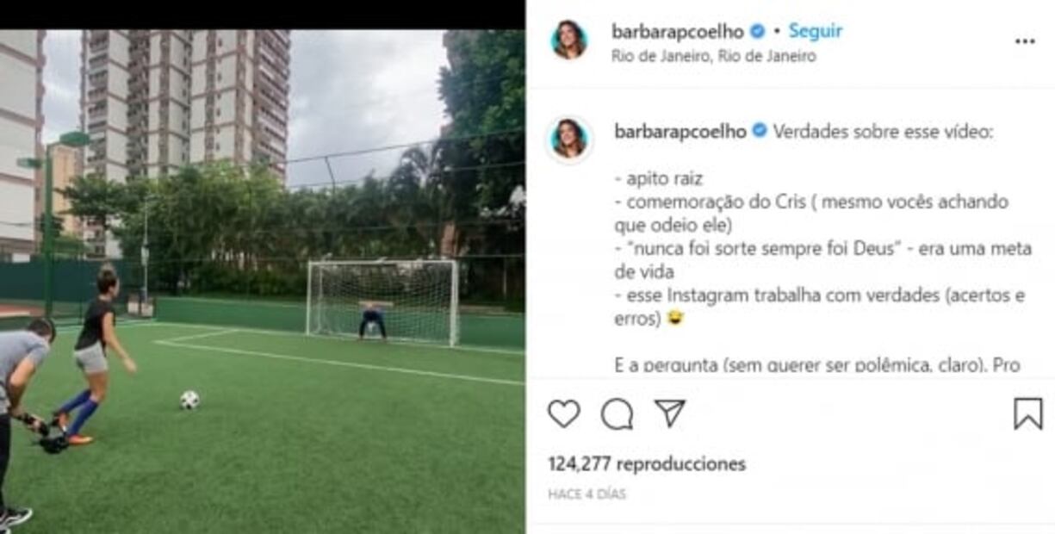This screenshot has width=1055, height=534.
Task: Click the verified badge next to the caption username
Action: [759, 132]
